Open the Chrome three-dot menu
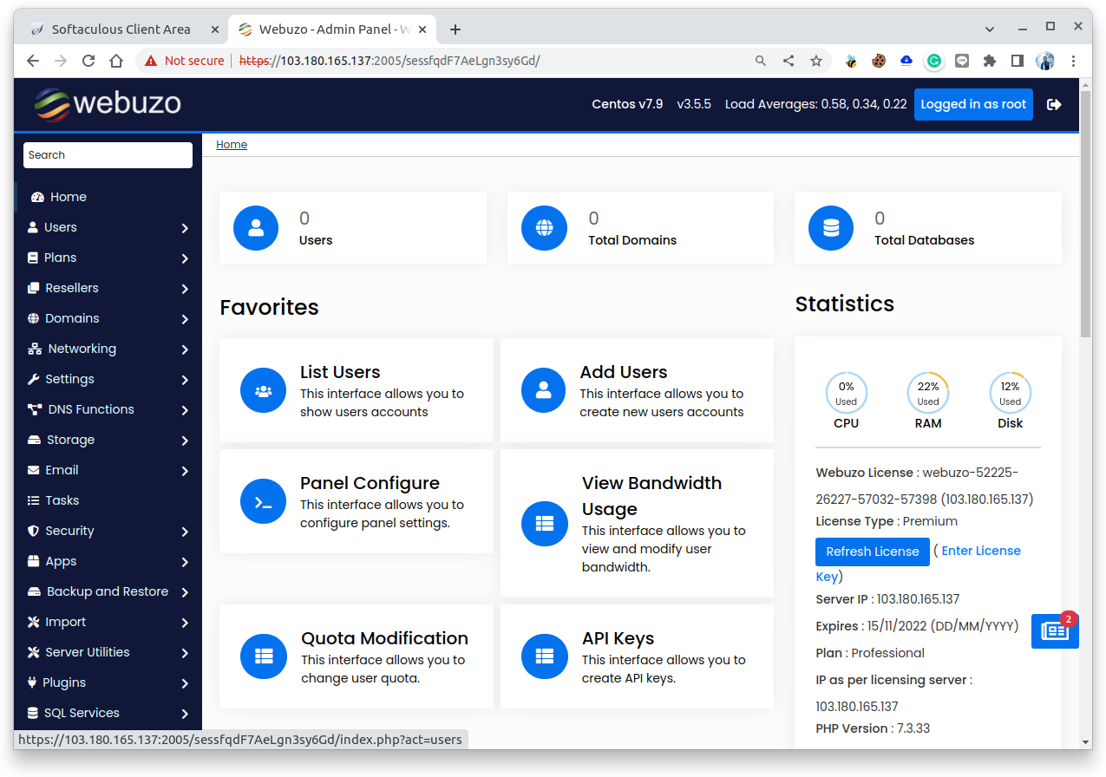Image resolution: width=1106 pixels, height=777 pixels. point(1073,61)
